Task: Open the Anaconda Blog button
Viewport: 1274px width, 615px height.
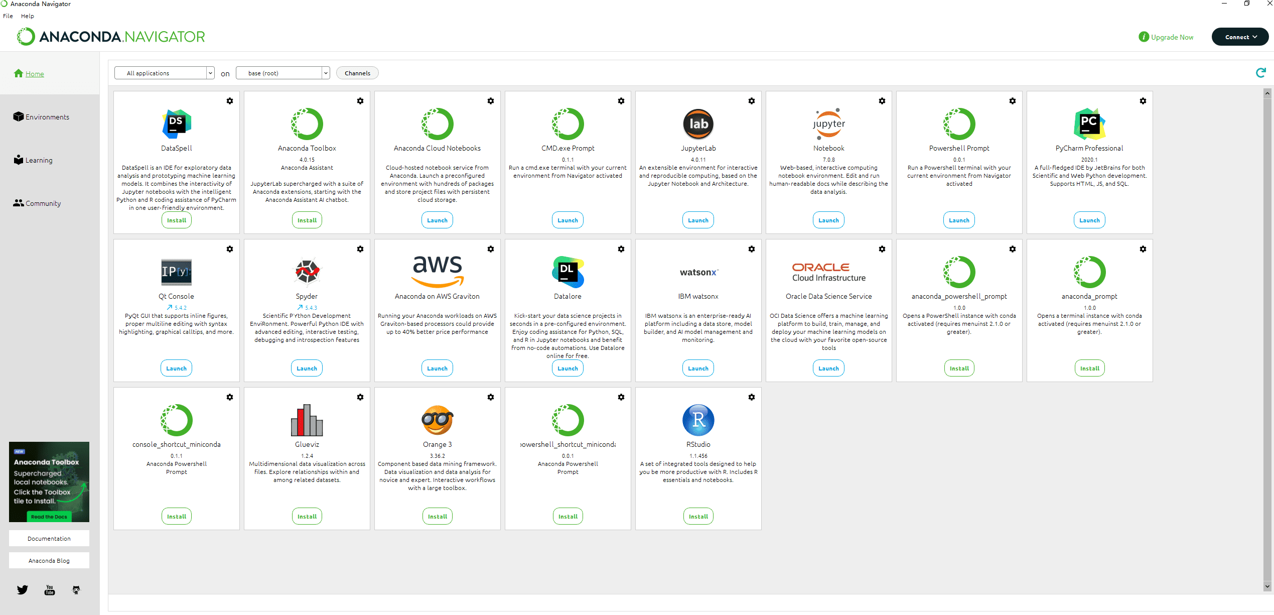Action: click(49, 561)
